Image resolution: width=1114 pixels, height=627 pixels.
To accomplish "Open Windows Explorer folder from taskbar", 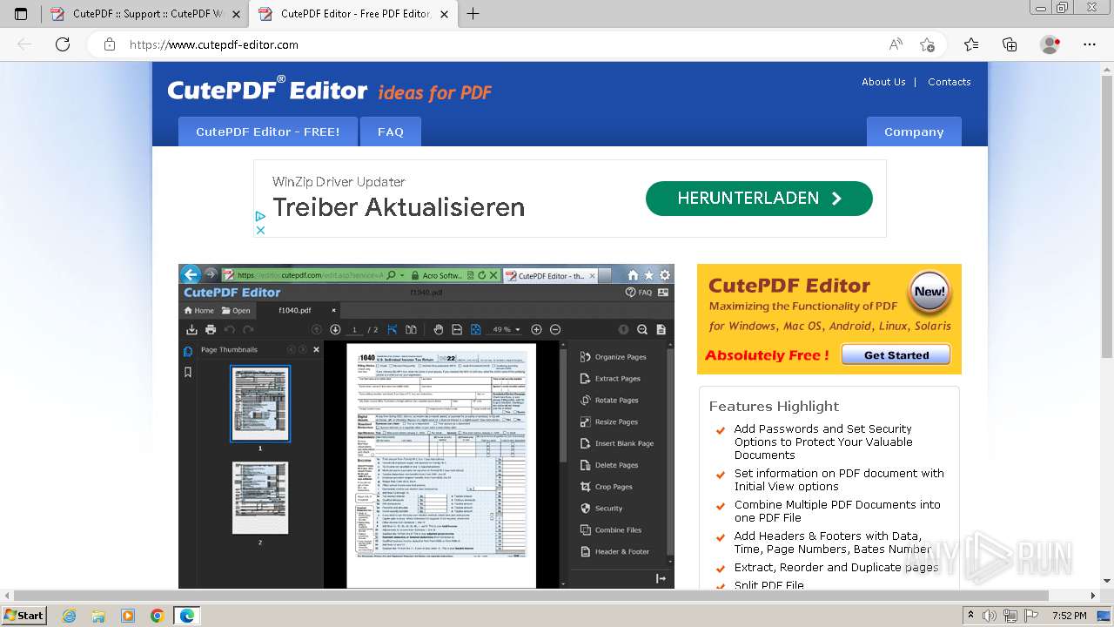I will (x=98, y=616).
